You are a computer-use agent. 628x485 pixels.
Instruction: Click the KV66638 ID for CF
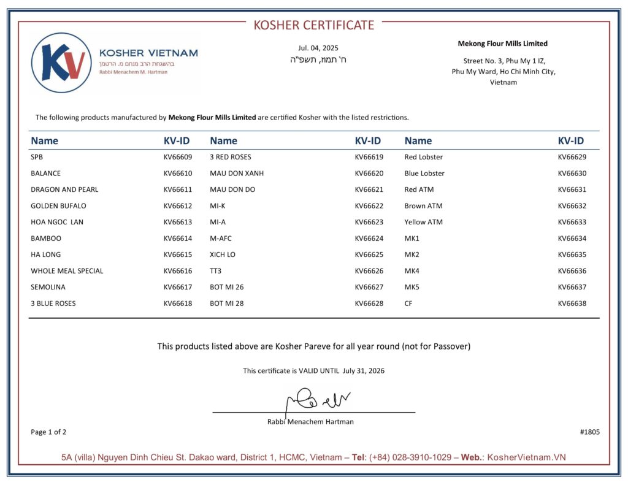pos(572,304)
